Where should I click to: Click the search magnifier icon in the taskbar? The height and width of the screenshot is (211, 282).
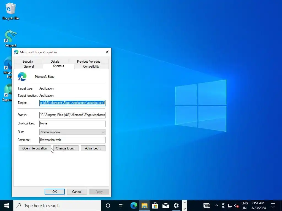(x=19, y=206)
